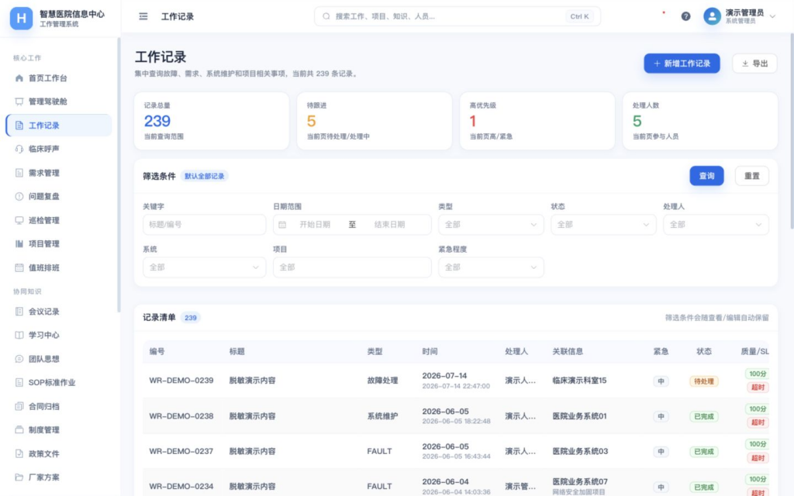
Task: Click the 重置 reset button
Action: pyautogui.click(x=751, y=176)
